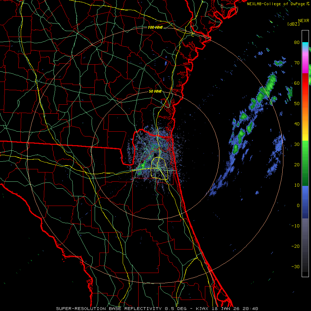Click the 70 dBZ scale value
Viewport: 311px width, 311px height.
297,63
